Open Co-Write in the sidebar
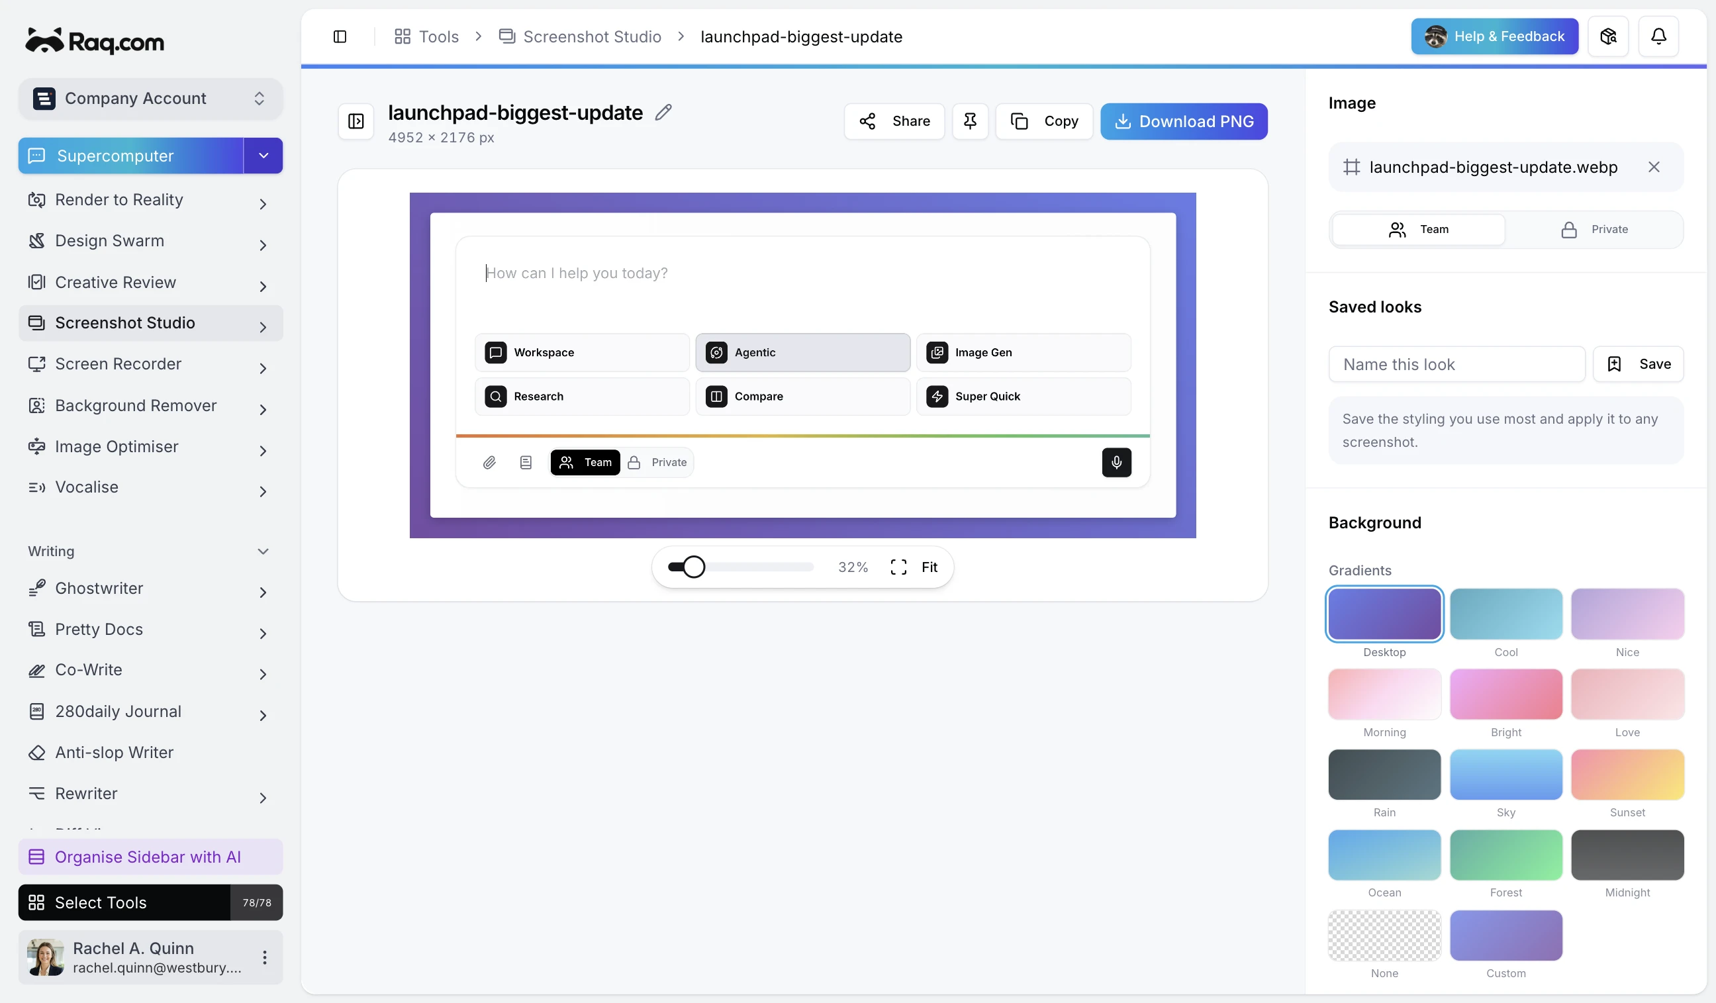 pyautogui.click(x=150, y=670)
